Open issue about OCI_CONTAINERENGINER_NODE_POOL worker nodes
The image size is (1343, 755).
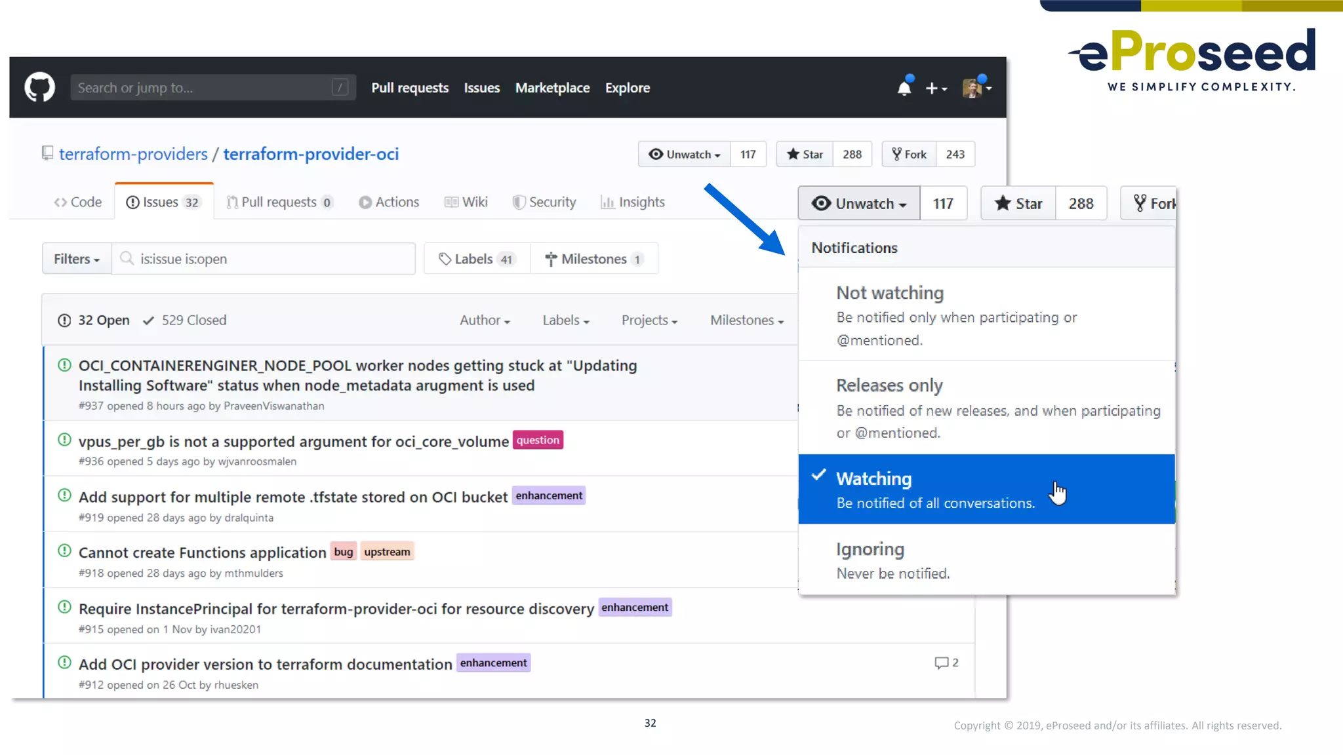[x=357, y=375]
